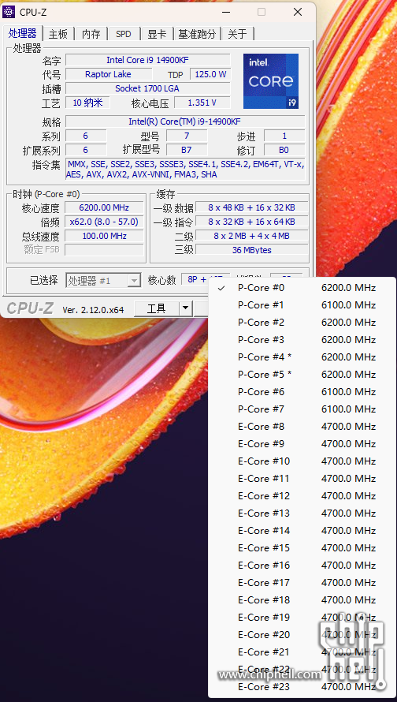Open the 主板 (Mainboard) tab
397x702 pixels.
coord(58,34)
